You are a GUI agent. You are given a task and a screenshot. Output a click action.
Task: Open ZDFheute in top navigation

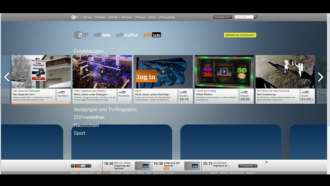[126, 17]
